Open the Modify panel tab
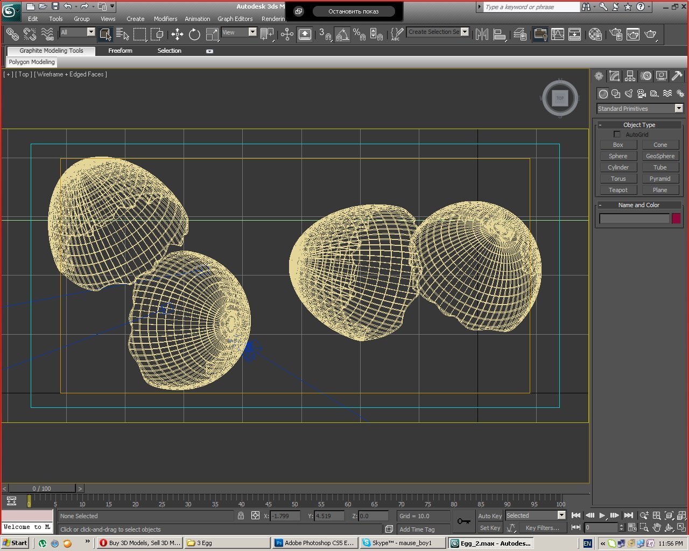 tap(614, 76)
